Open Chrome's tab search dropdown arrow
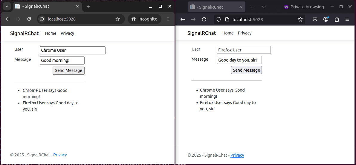Viewport: 356px width, 165px height. point(7,6)
